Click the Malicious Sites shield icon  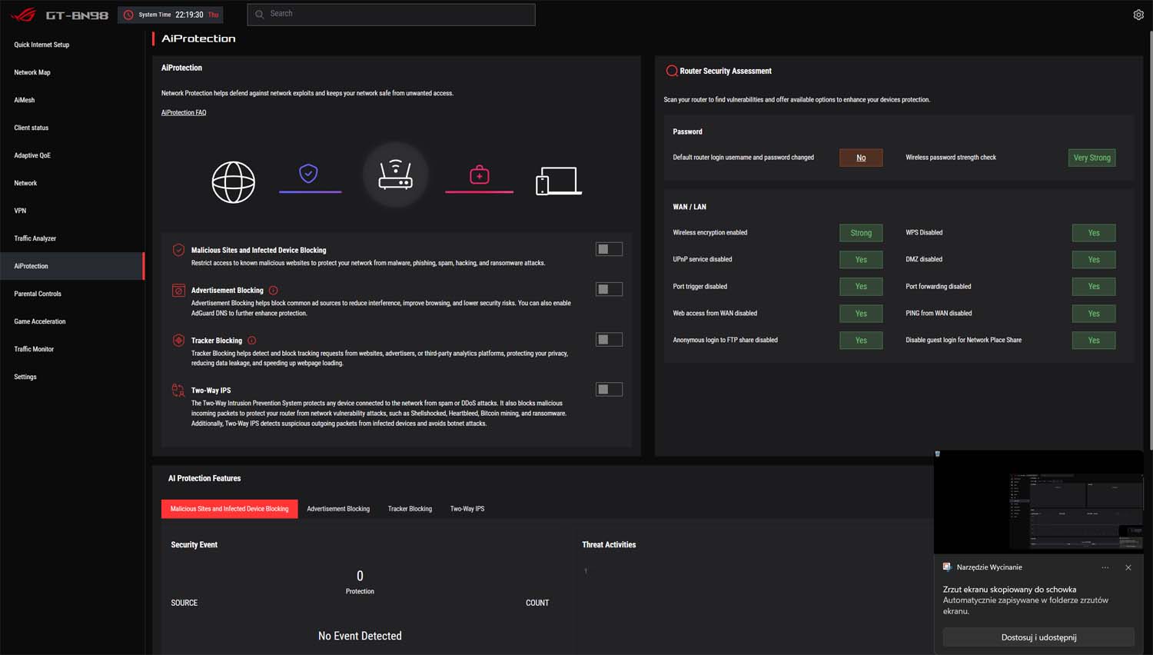(178, 250)
